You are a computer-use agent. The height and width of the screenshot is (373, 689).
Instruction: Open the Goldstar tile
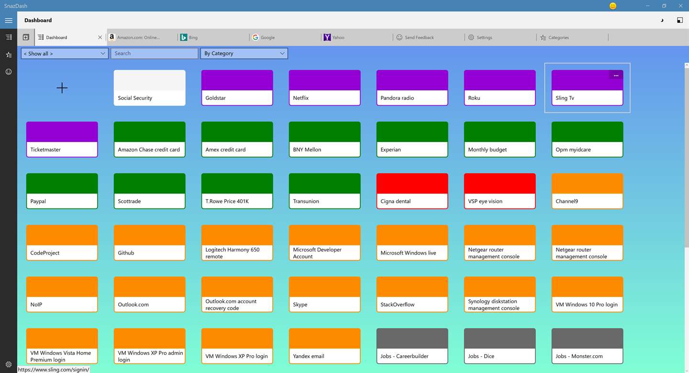click(x=237, y=88)
